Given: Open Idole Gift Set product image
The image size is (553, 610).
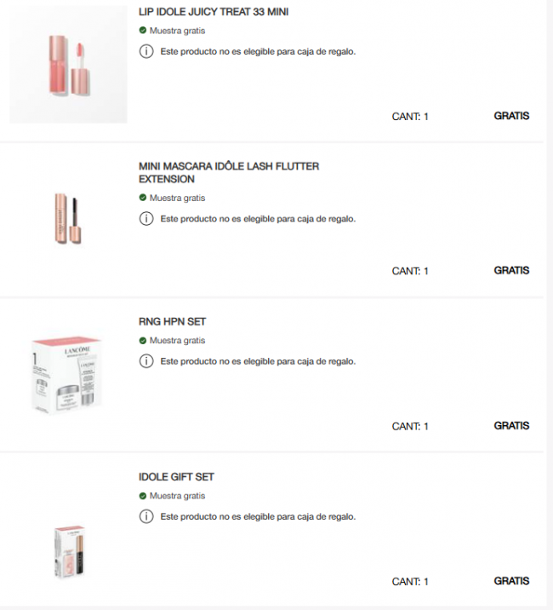Looking at the screenshot, I should [68, 551].
